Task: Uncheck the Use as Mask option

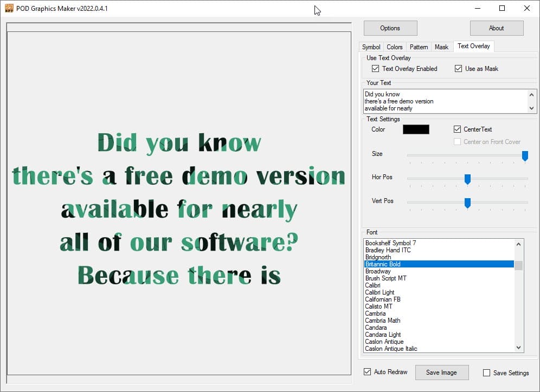Action: point(458,69)
